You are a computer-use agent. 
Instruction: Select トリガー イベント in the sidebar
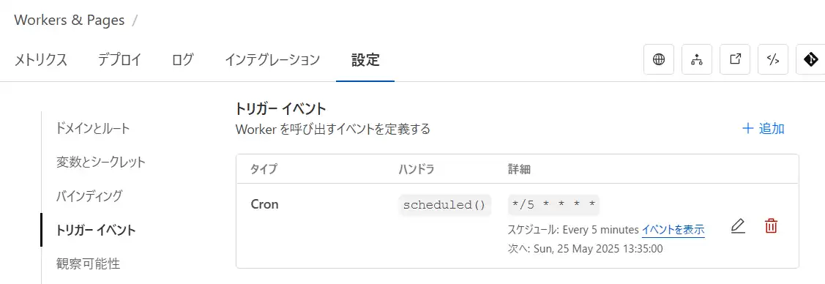[96, 230]
